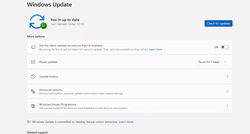Click the megaphone icon for latest updates
Screen dimensions: 250x134
click(x=33, y=47)
